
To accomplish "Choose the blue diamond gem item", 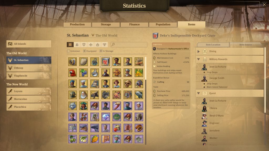I will pyautogui.click(x=106, y=117).
